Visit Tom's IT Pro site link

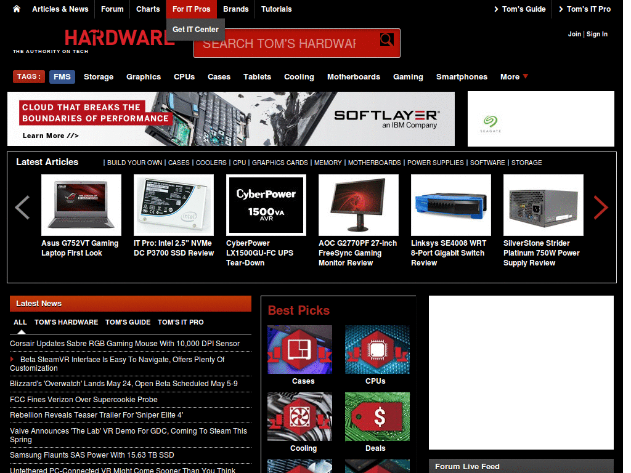[584, 9]
